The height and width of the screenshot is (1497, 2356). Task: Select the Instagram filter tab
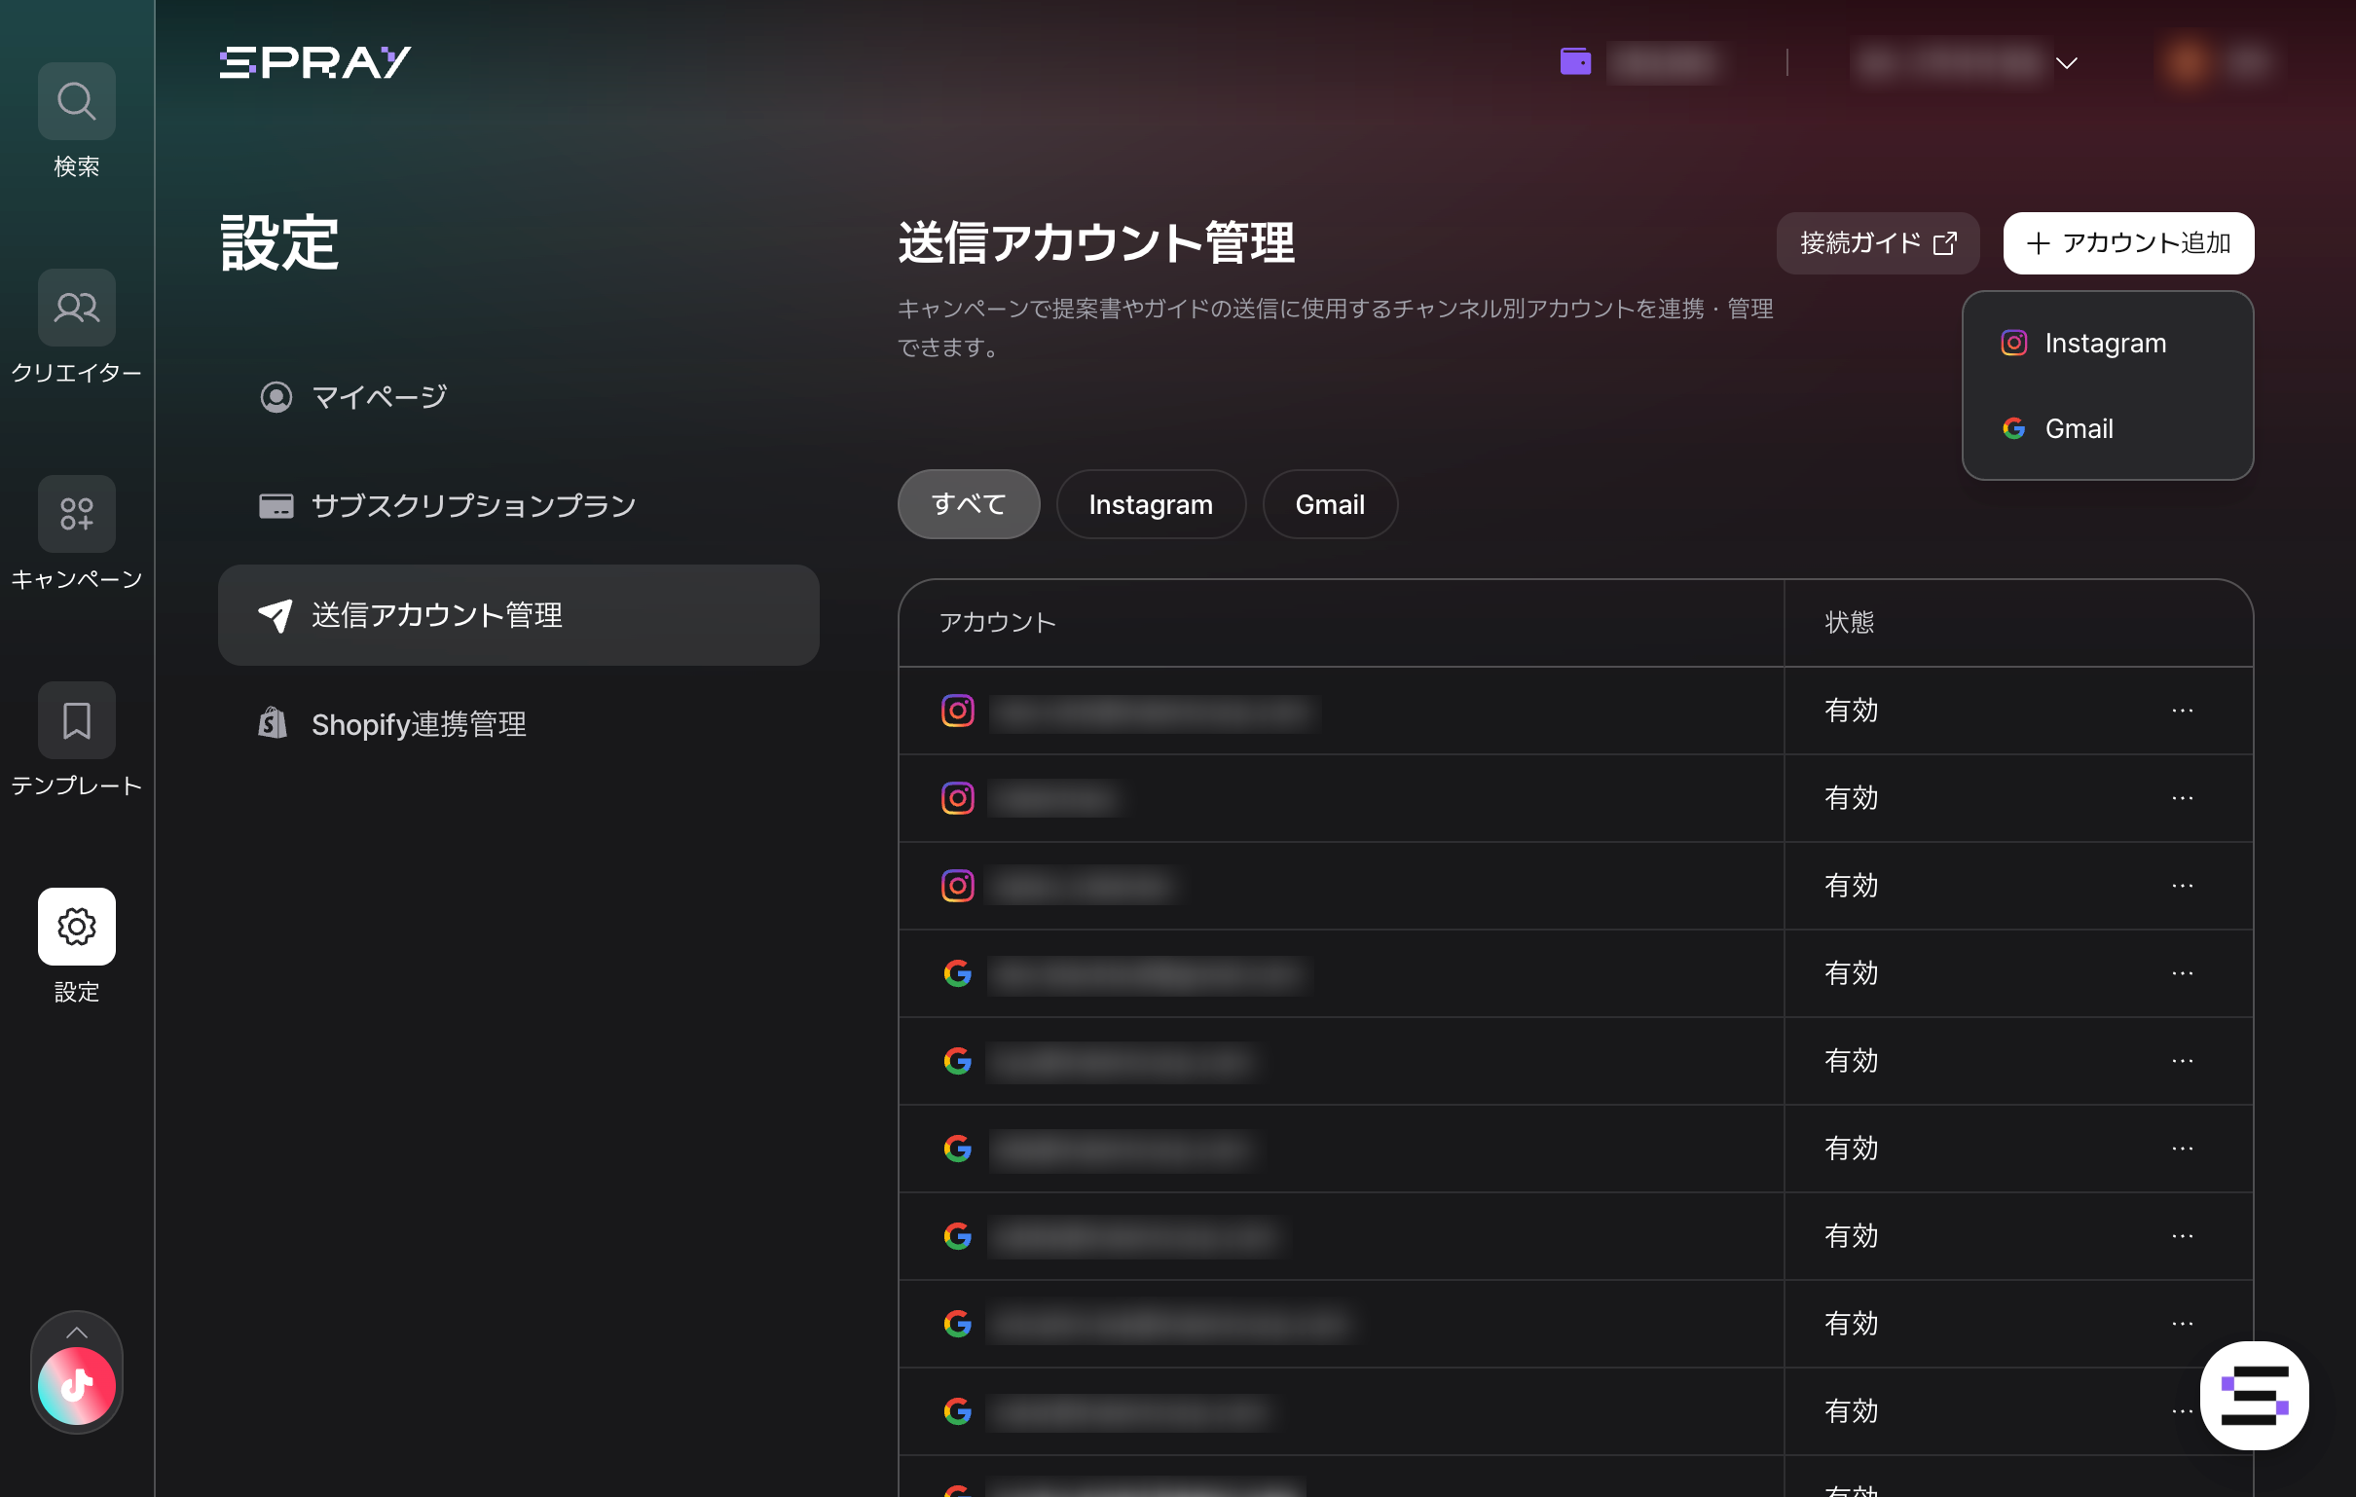click(1151, 505)
